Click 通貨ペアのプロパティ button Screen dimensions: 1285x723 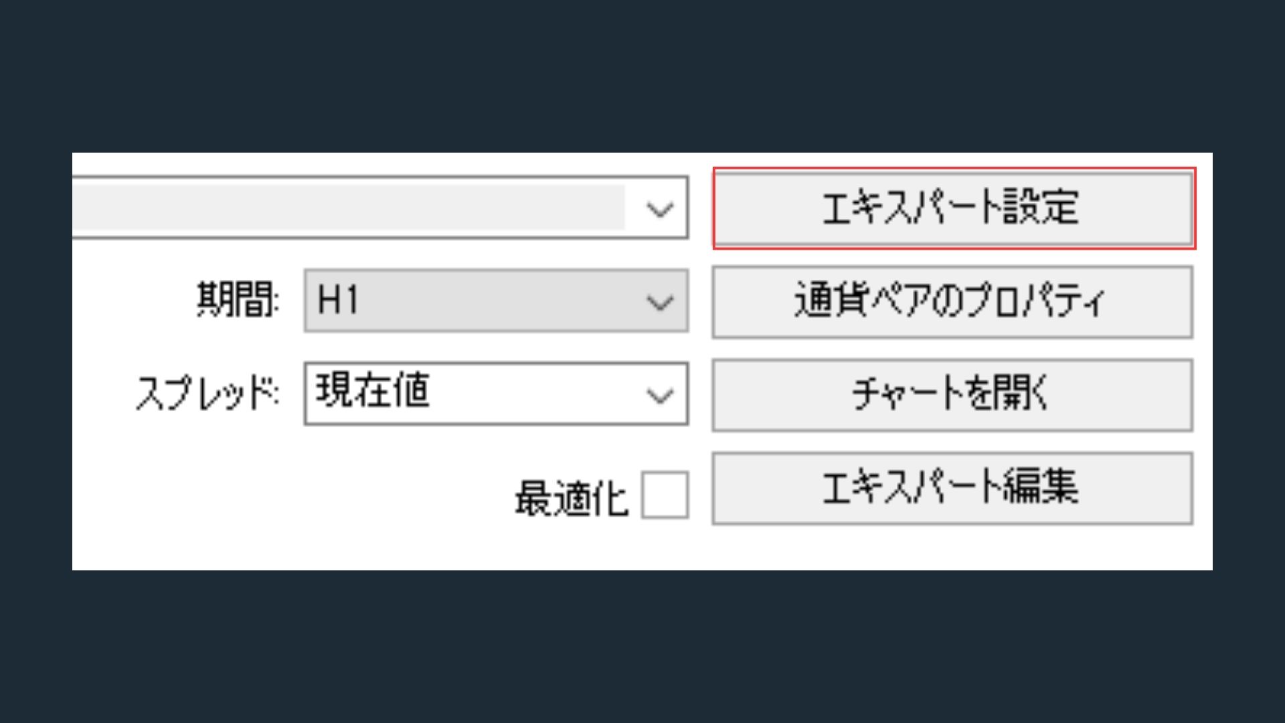[952, 301]
